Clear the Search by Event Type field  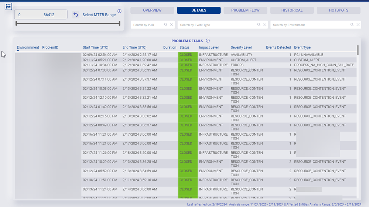[265, 25]
